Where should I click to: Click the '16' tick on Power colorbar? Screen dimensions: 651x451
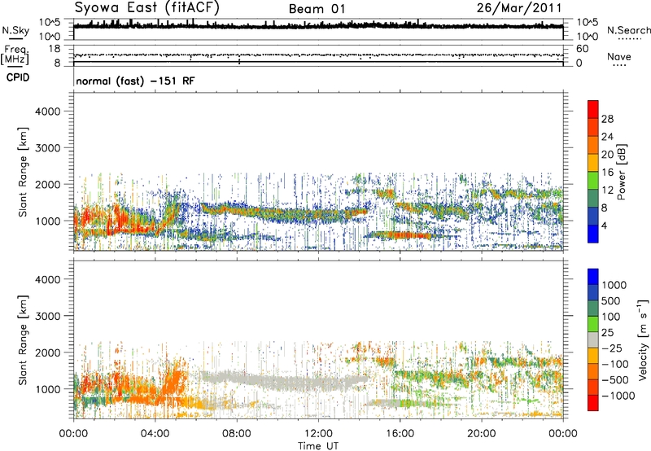point(607,173)
